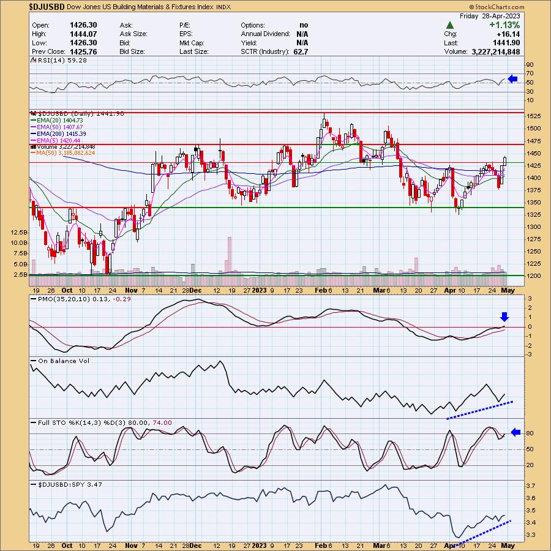Click the tallest pink volume bar in mid-December
The image size is (551, 551).
click(x=230, y=261)
